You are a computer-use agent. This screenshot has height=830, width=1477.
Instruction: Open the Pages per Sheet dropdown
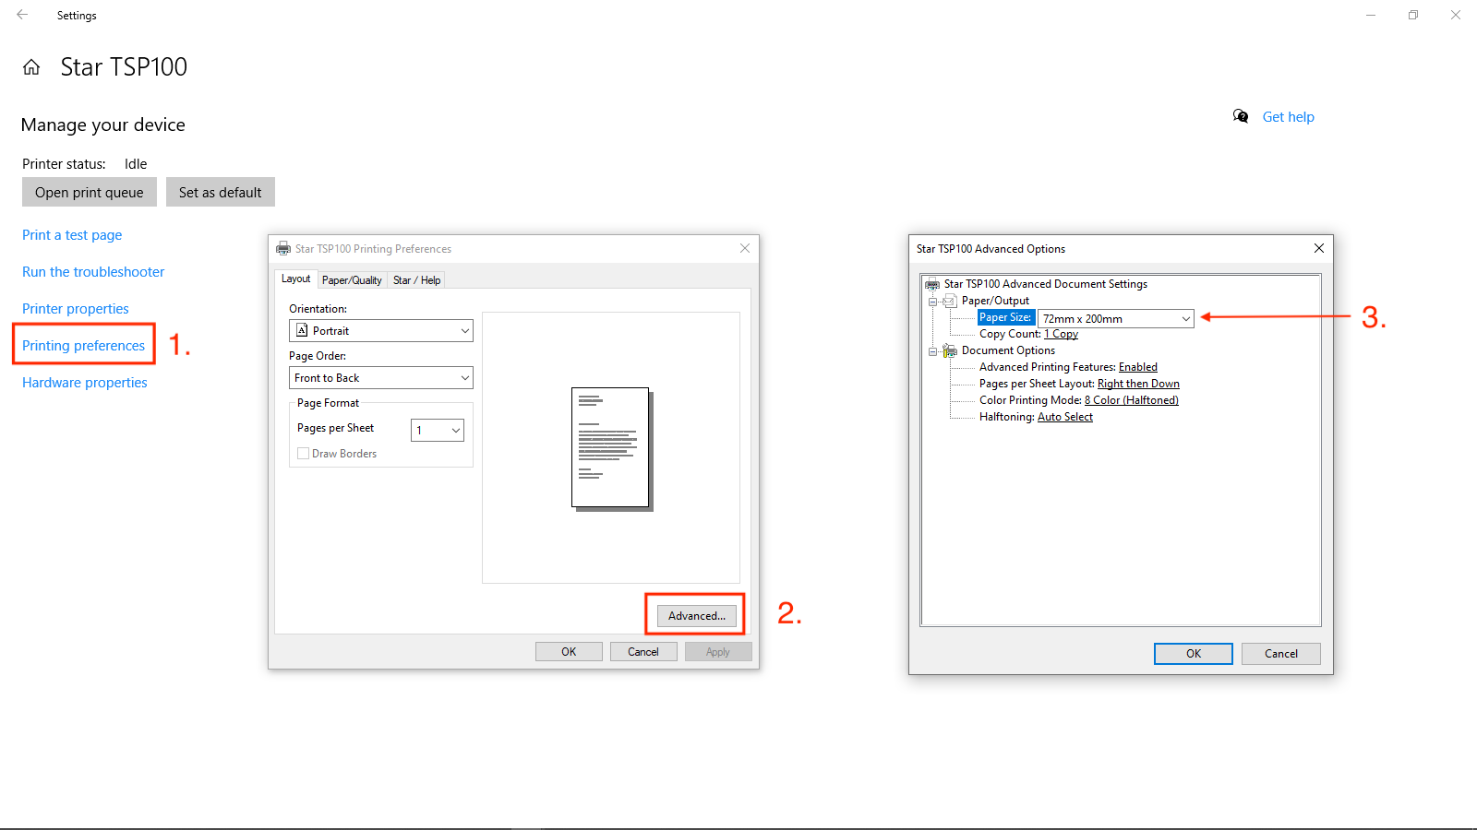tap(438, 430)
